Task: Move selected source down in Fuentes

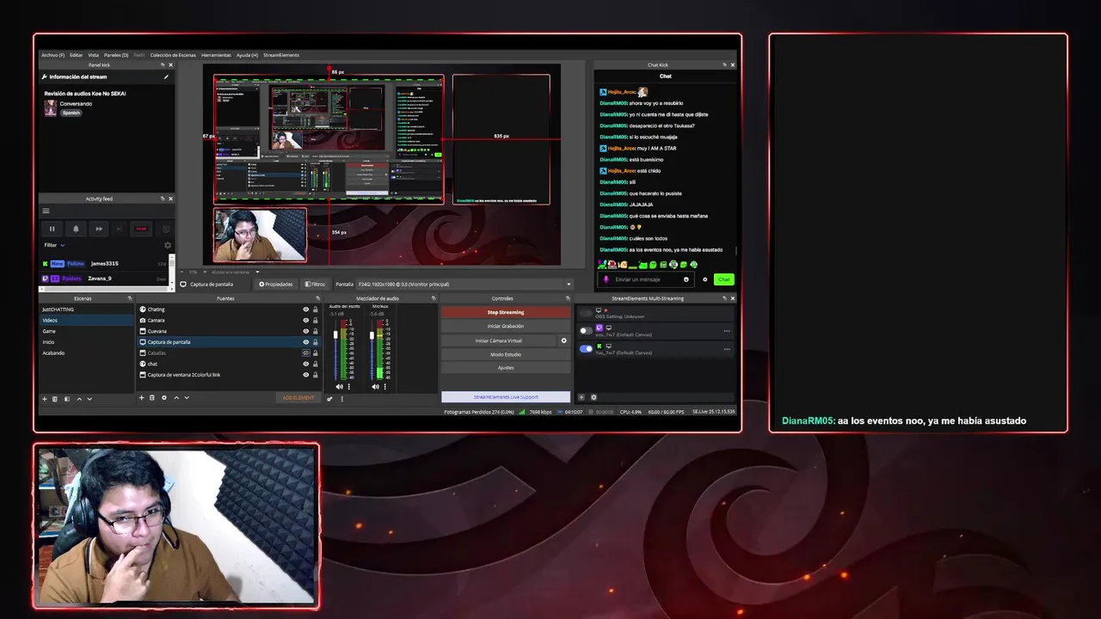Action: (x=187, y=397)
